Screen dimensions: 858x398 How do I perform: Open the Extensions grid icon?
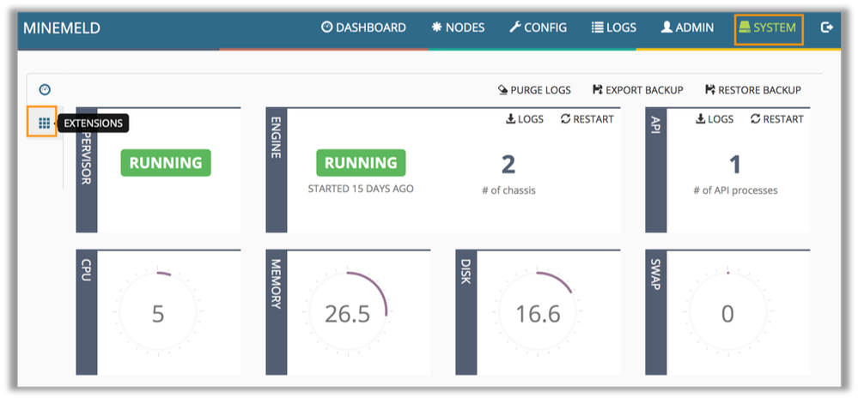(x=45, y=123)
